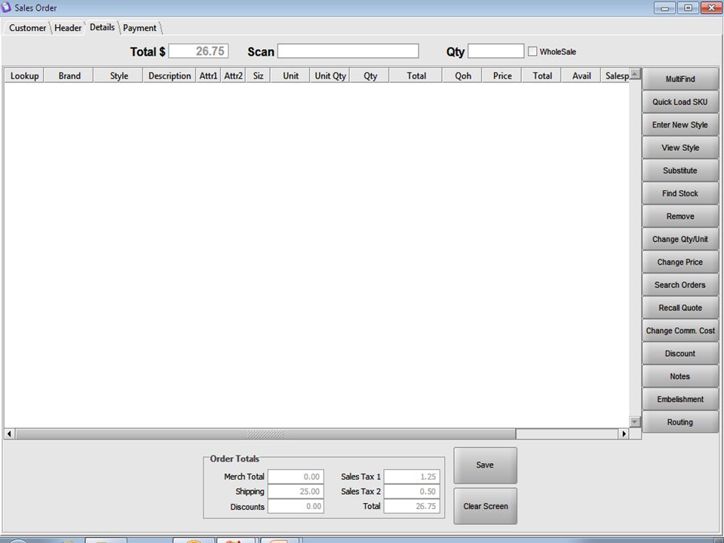Click the Style column header
The image size is (724, 543).
click(x=118, y=75)
